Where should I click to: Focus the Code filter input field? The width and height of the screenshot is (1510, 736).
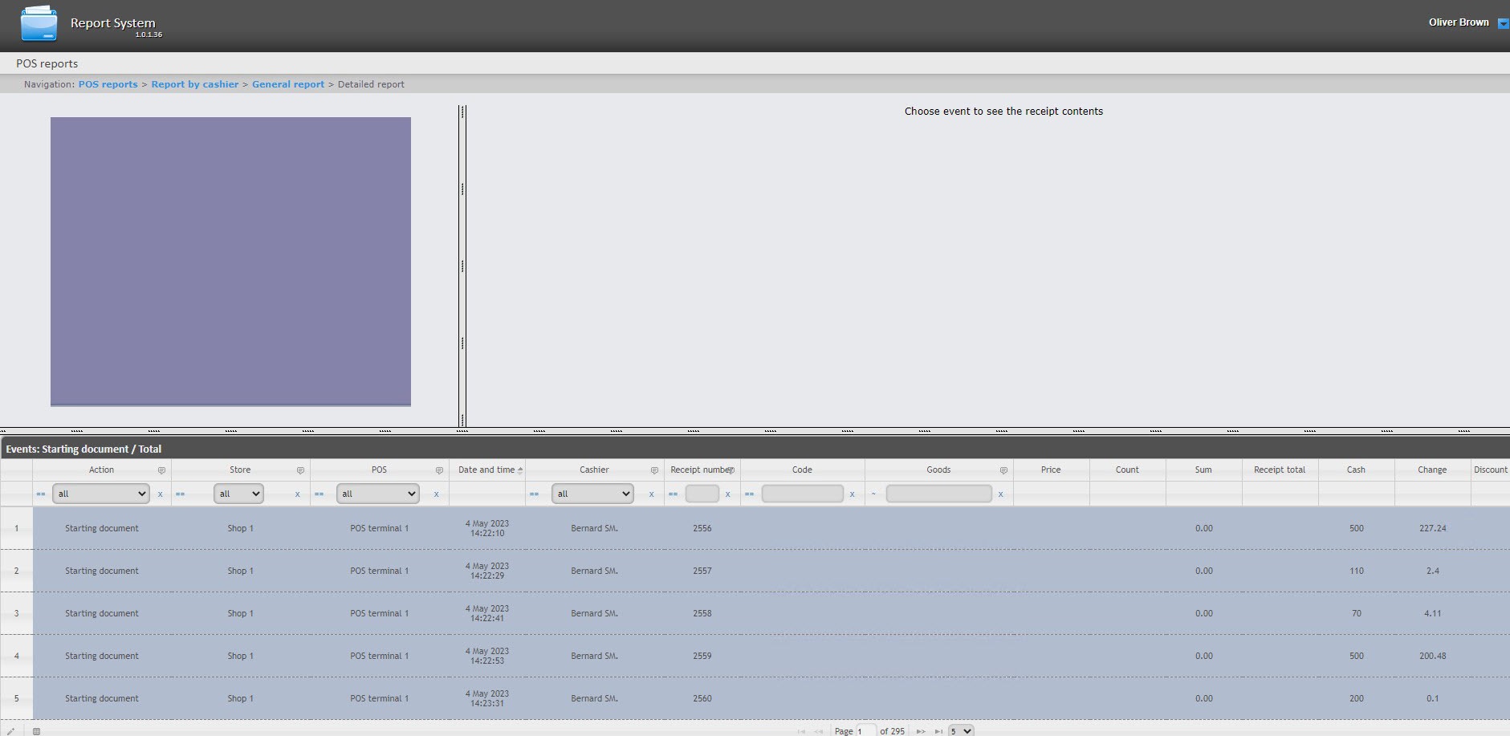point(802,494)
